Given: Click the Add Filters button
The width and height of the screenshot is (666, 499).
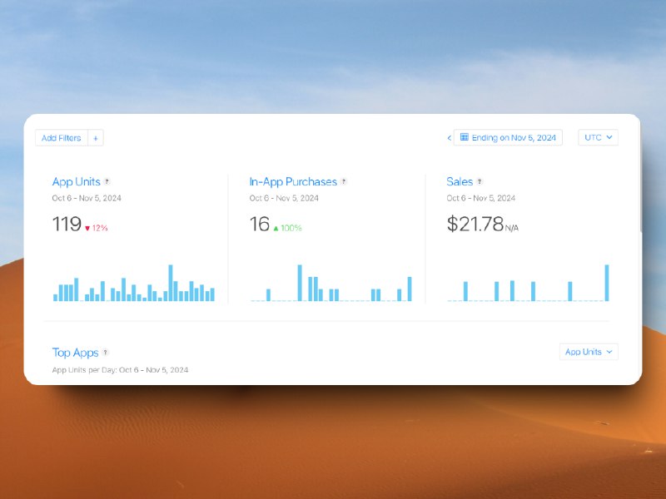Looking at the screenshot, I should tap(61, 138).
